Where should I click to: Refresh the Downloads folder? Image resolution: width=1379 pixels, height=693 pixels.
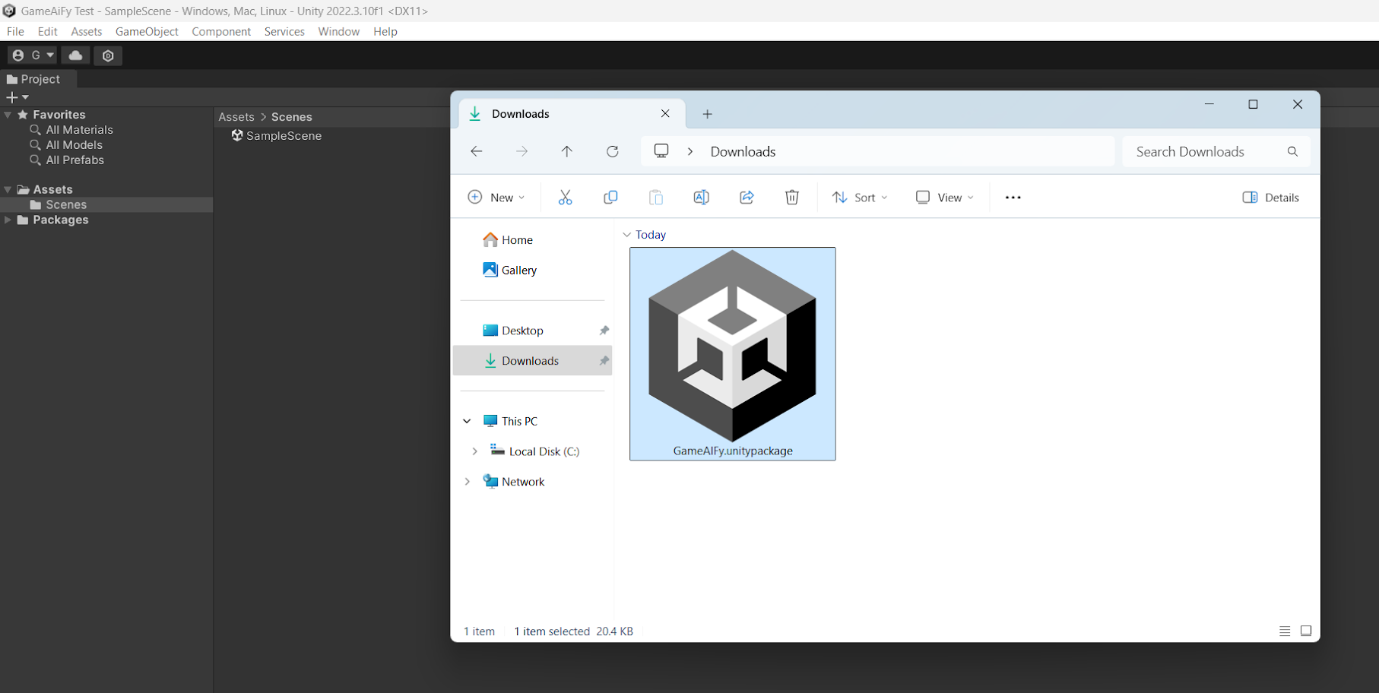(613, 151)
